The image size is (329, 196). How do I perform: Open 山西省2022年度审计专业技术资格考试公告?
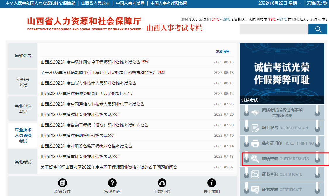(80, 156)
